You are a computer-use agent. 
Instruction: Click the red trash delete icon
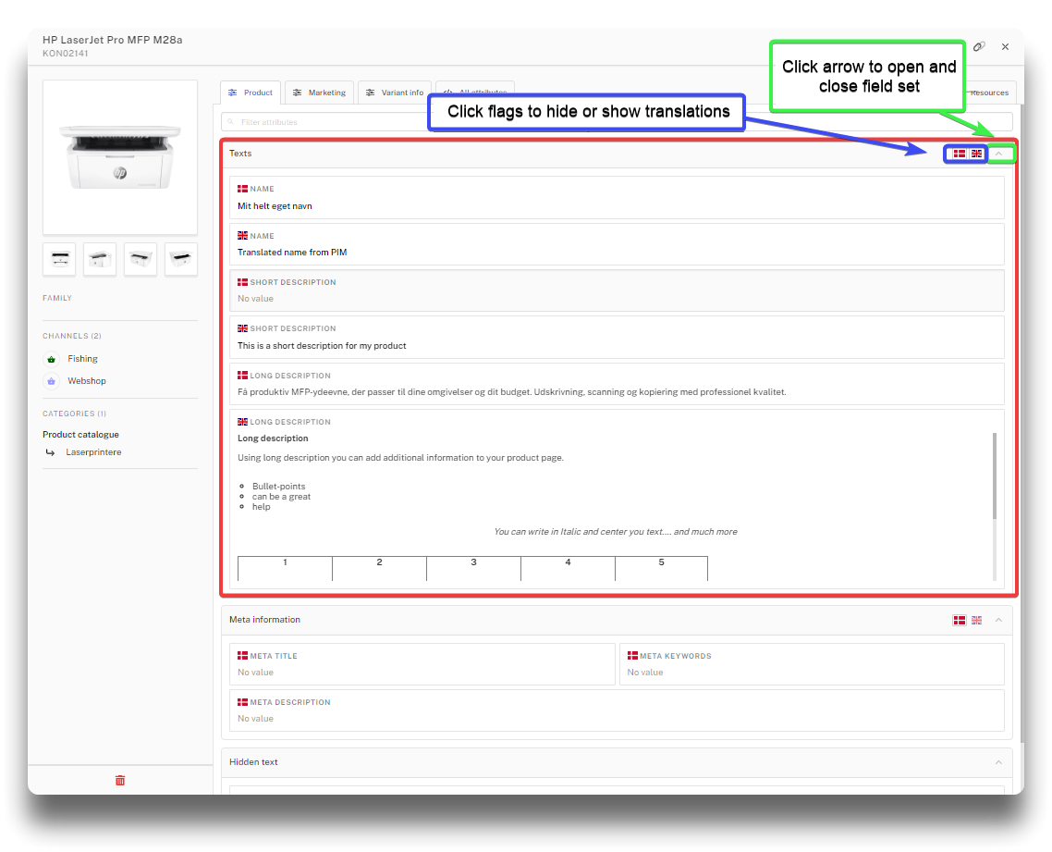click(x=120, y=780)
